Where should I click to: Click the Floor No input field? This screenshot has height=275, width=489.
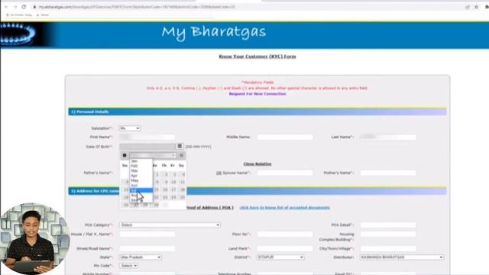coord(285,235)
